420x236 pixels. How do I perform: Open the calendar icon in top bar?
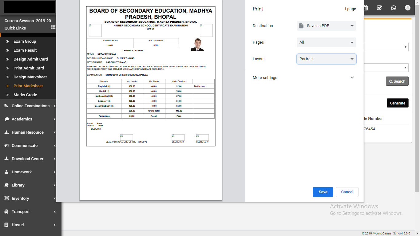click(366, 8)
